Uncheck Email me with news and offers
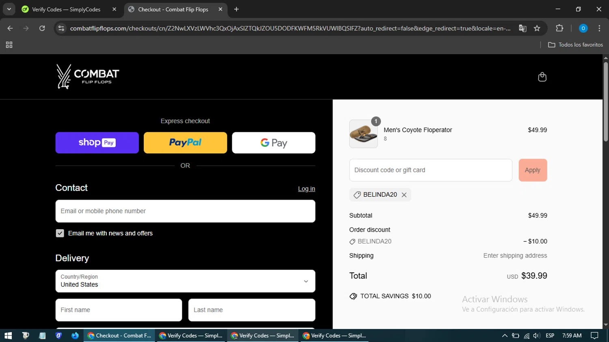The width and height of the screenshot is (609, 342). [60, 233]
